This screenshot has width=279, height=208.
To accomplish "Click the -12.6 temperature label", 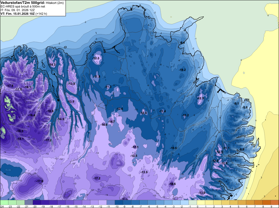I will click(119, 109).
